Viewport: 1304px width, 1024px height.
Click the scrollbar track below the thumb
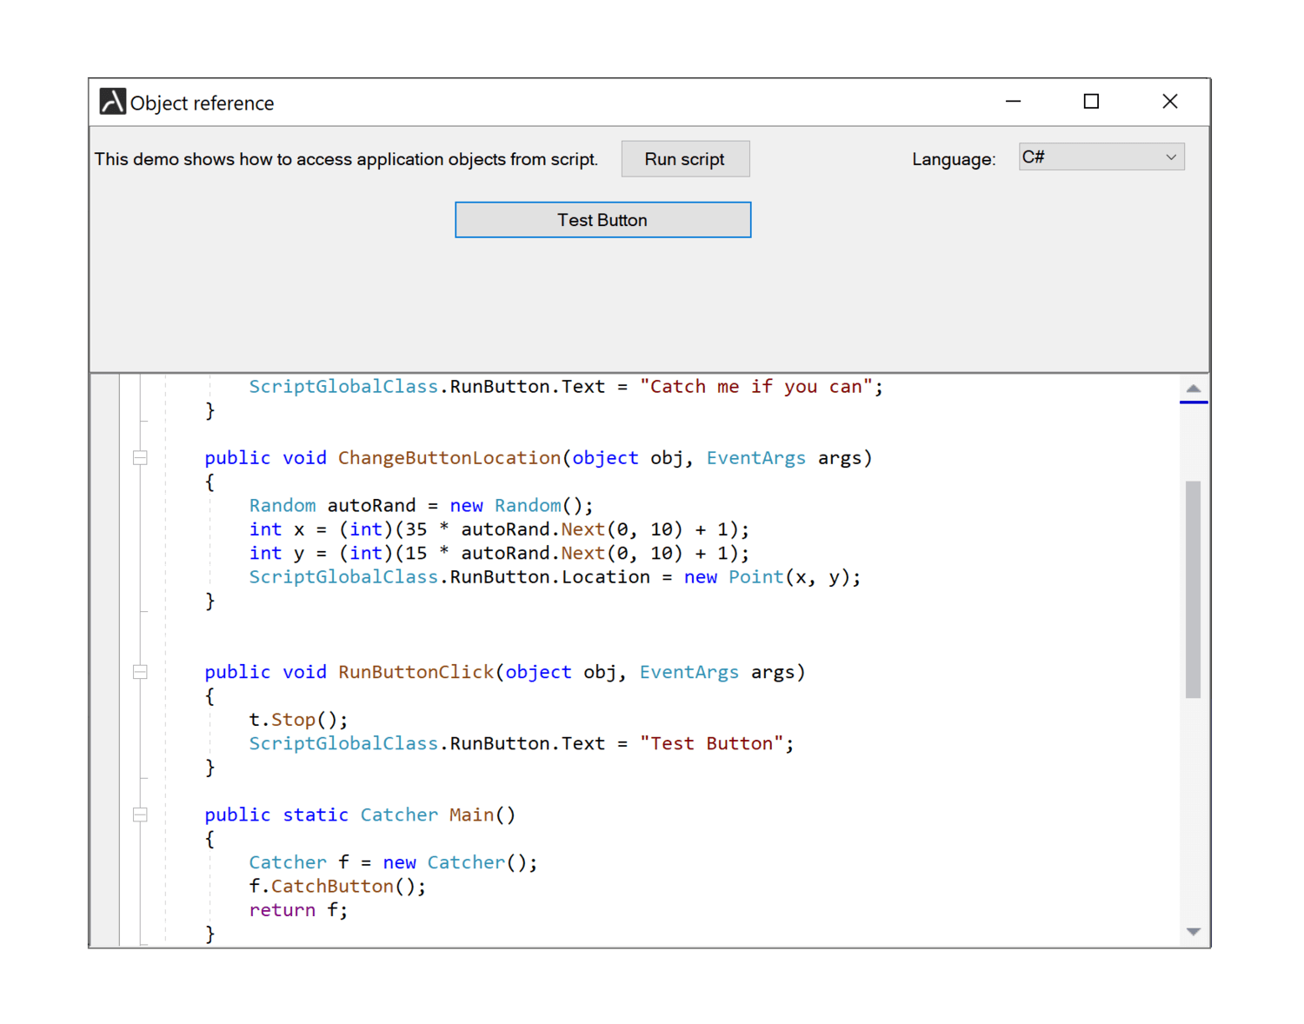(1194, 808)
